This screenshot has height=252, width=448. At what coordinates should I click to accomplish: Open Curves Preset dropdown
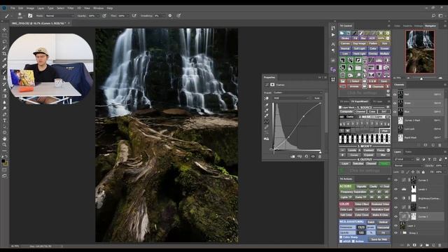click(297, 92)
